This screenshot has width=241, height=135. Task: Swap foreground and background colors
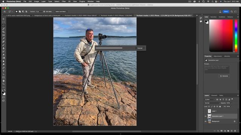[x=5, y=90]
